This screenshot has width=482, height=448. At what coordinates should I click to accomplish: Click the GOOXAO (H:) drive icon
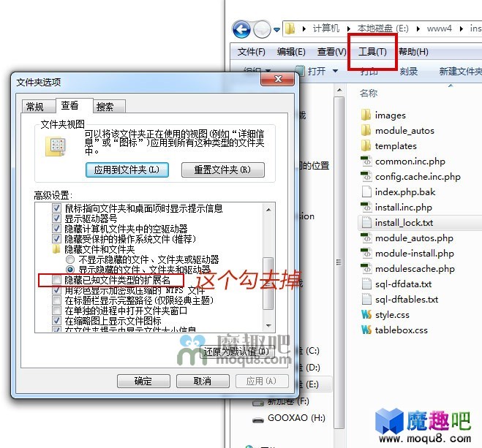point(258,419)
